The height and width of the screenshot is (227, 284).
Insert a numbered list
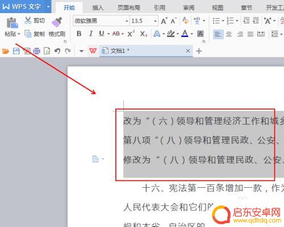[x=230, y=20]
